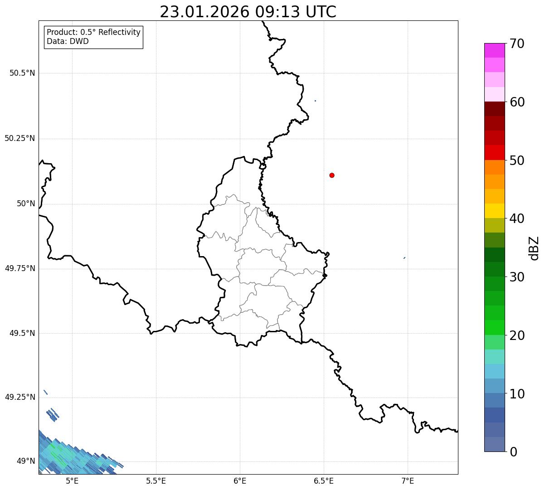Select the "Product: 0.5° Reflectivity" label
The width and height of the screenshot is (545, 490).
[x=93, y=32]
